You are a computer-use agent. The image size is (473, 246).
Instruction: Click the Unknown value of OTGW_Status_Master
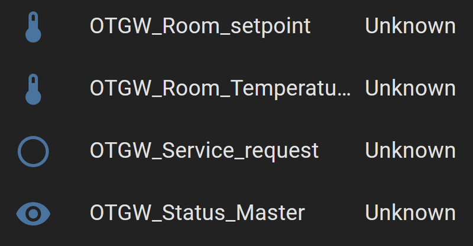410,212
